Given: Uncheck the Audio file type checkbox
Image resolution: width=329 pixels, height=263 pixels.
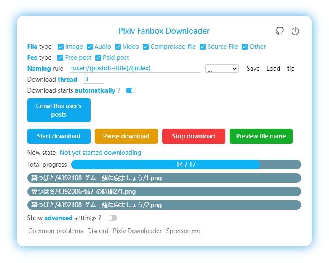Looking at the screenshot, I should [x=90, y=47].
